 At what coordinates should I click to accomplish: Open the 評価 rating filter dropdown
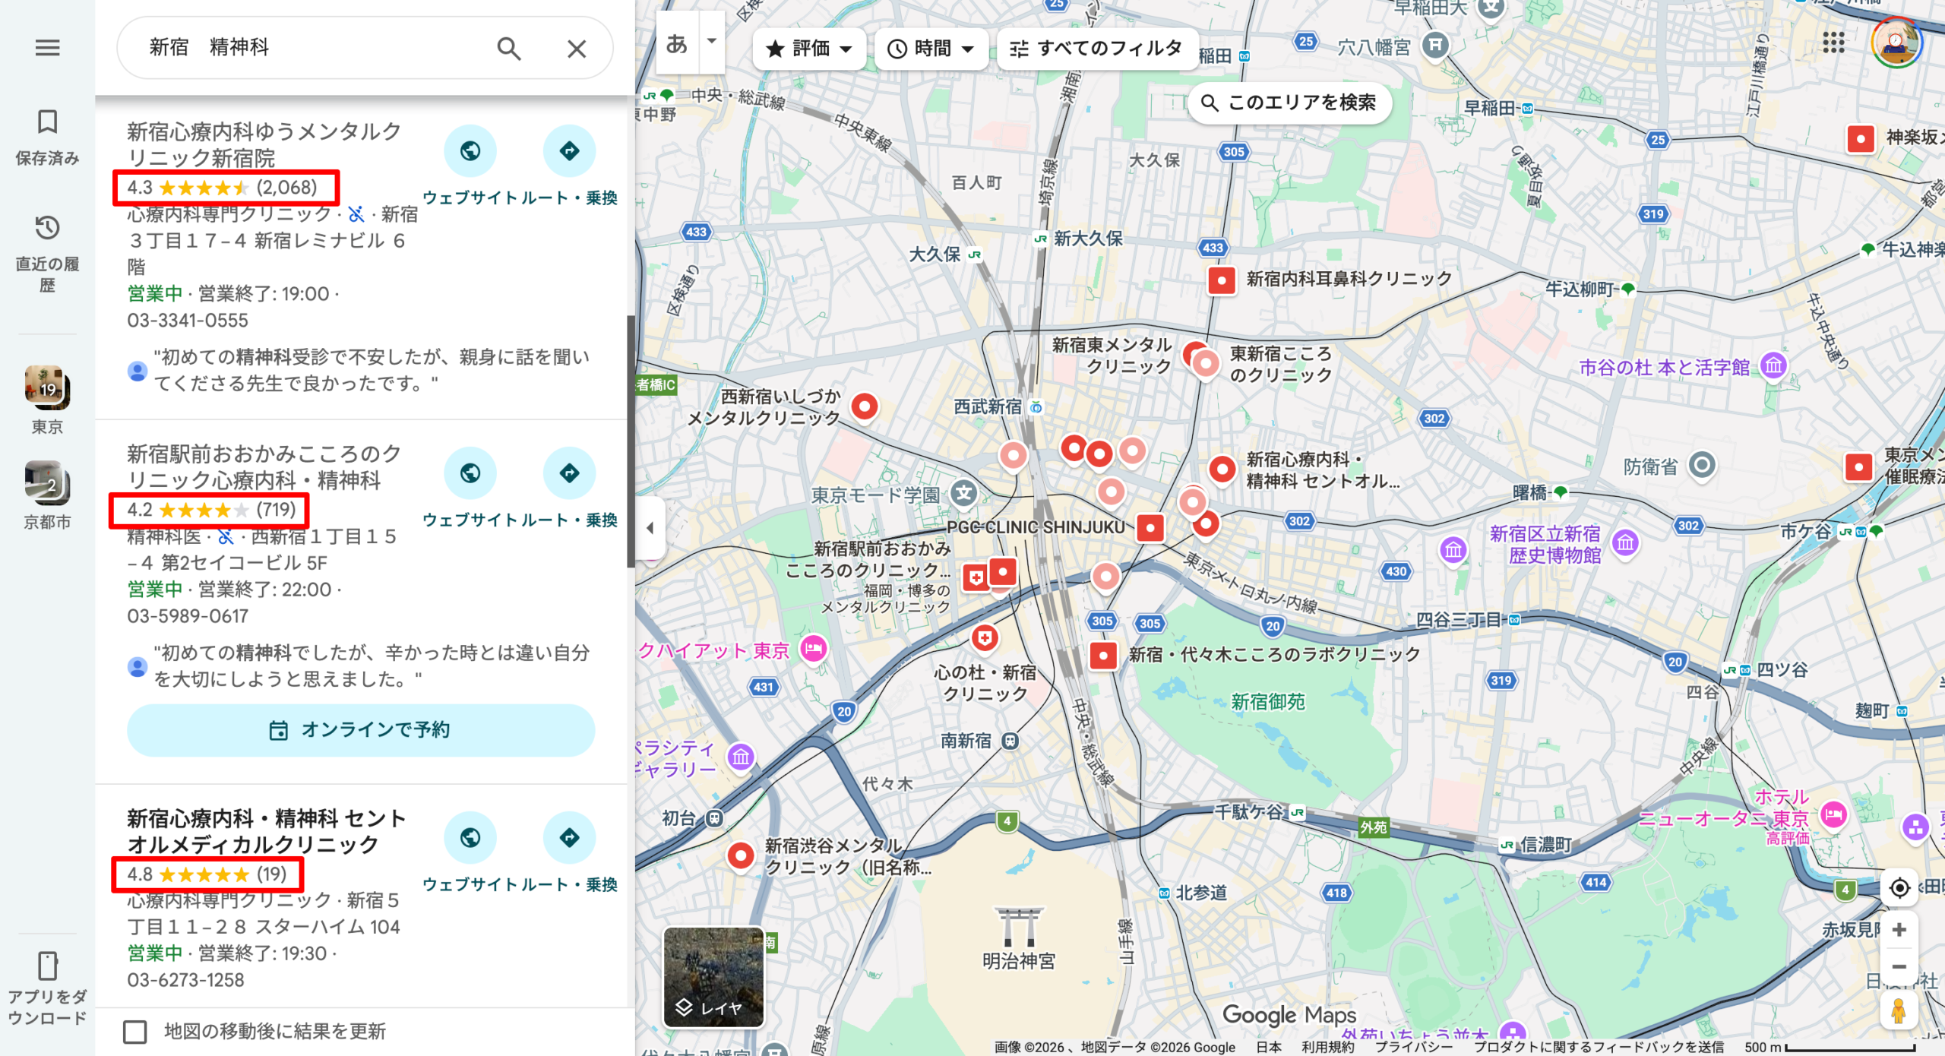tap(808, 49)
